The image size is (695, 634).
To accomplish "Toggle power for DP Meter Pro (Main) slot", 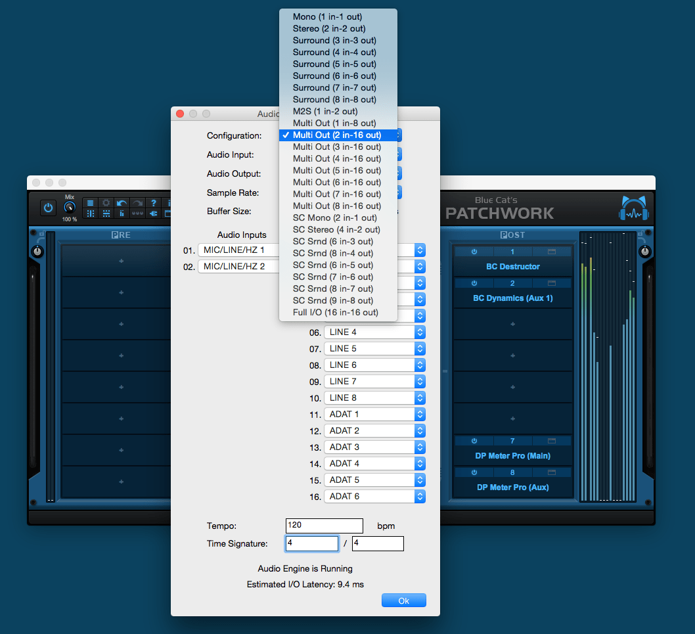I will [473, 440].
